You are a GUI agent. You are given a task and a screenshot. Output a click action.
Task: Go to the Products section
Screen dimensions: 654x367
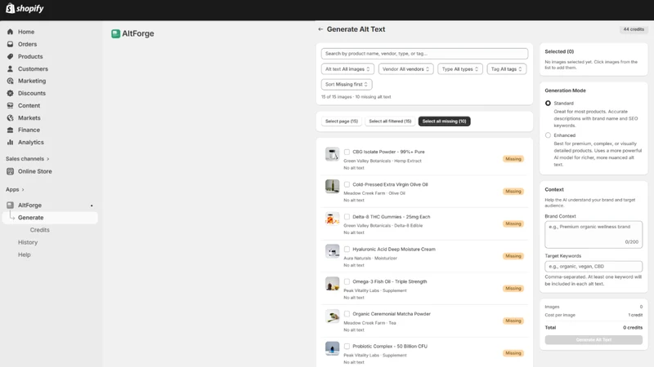(x=30, y=56)
